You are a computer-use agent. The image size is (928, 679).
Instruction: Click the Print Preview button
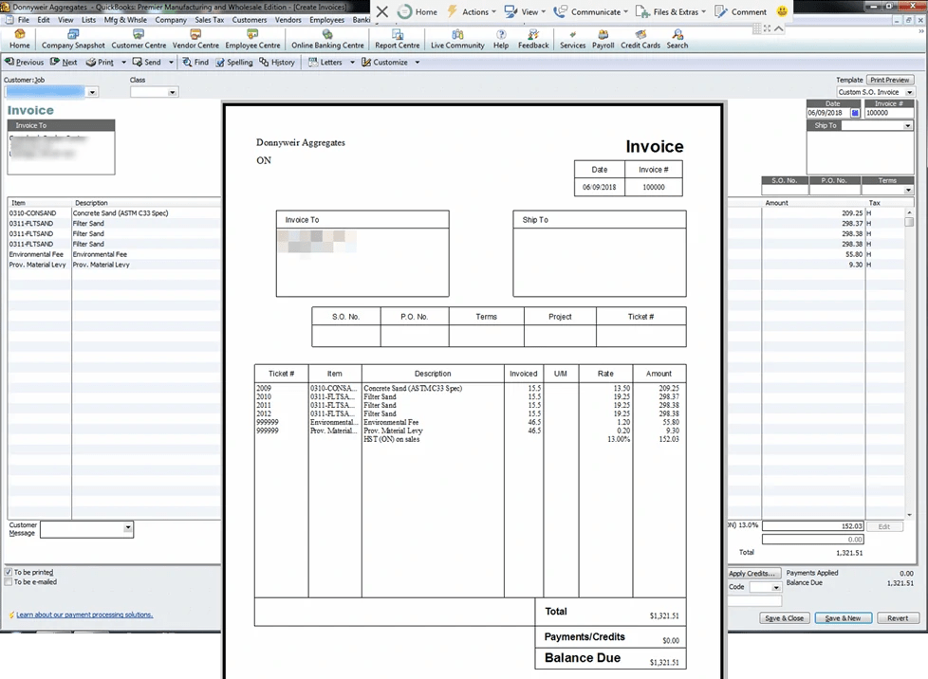(890, 80)
